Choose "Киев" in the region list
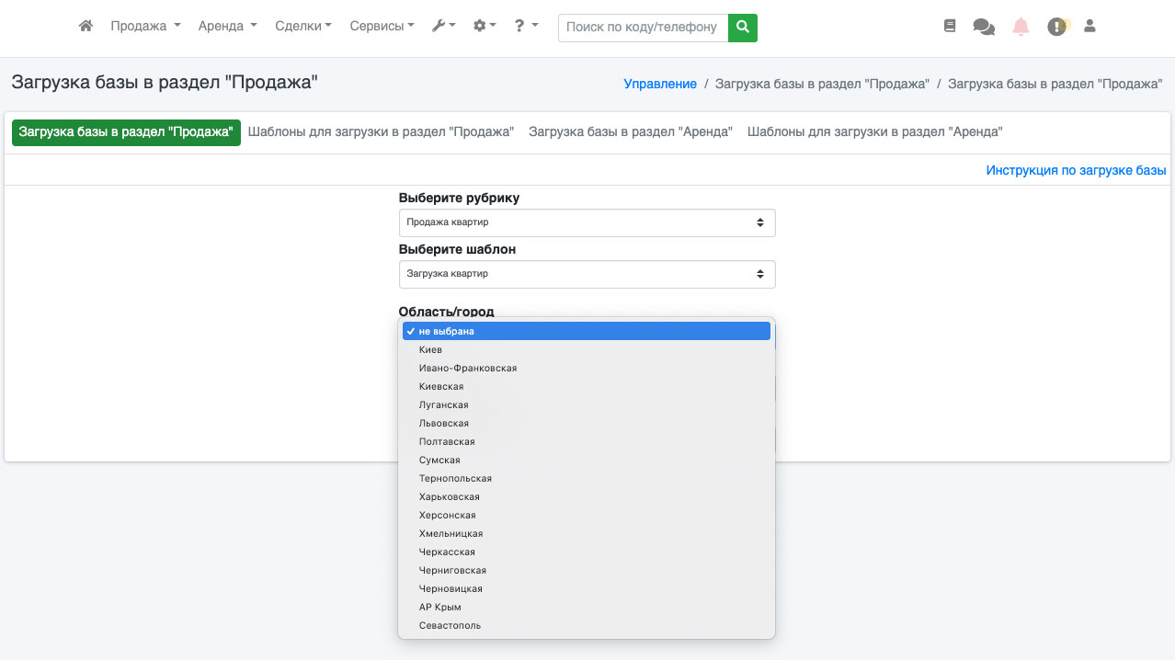The height and width of the screenshot is (660, 1175). tap(430, 350)
